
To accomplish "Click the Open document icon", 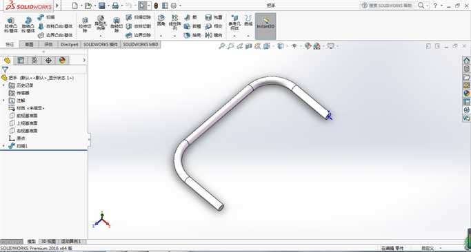I will pos(88,6).
